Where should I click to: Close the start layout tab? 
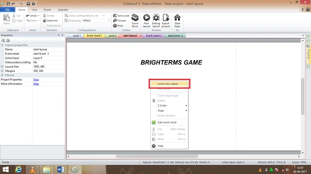(140, 36)
